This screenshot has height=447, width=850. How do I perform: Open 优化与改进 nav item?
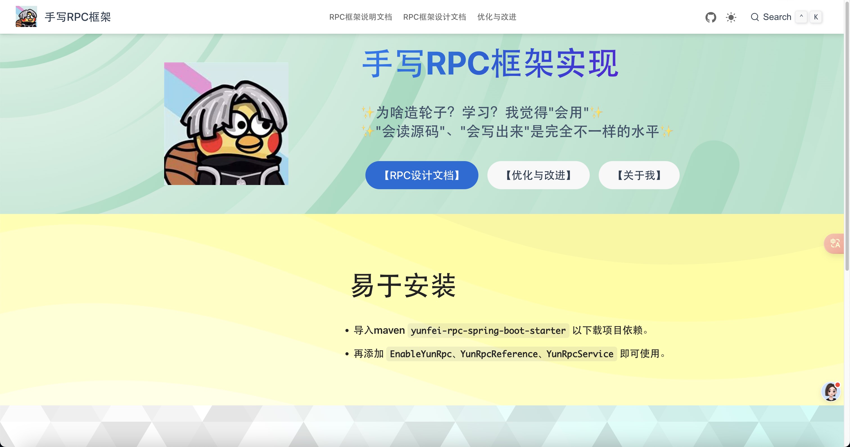[x=497, y=17]
